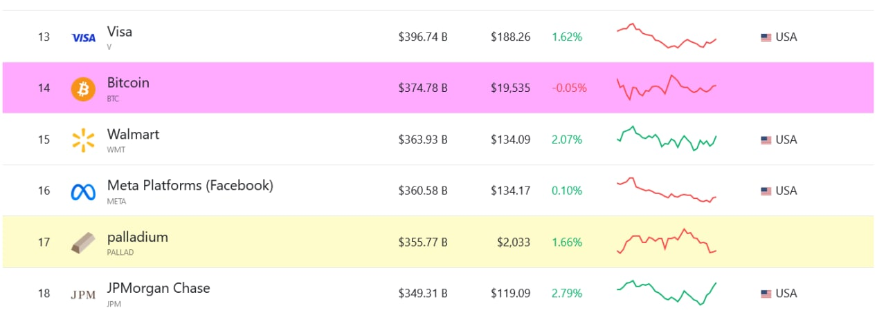The image size is (886, 317).
Task: Click Bitcoin's $374.78 B market cap
Action: (x=423, y=88)
